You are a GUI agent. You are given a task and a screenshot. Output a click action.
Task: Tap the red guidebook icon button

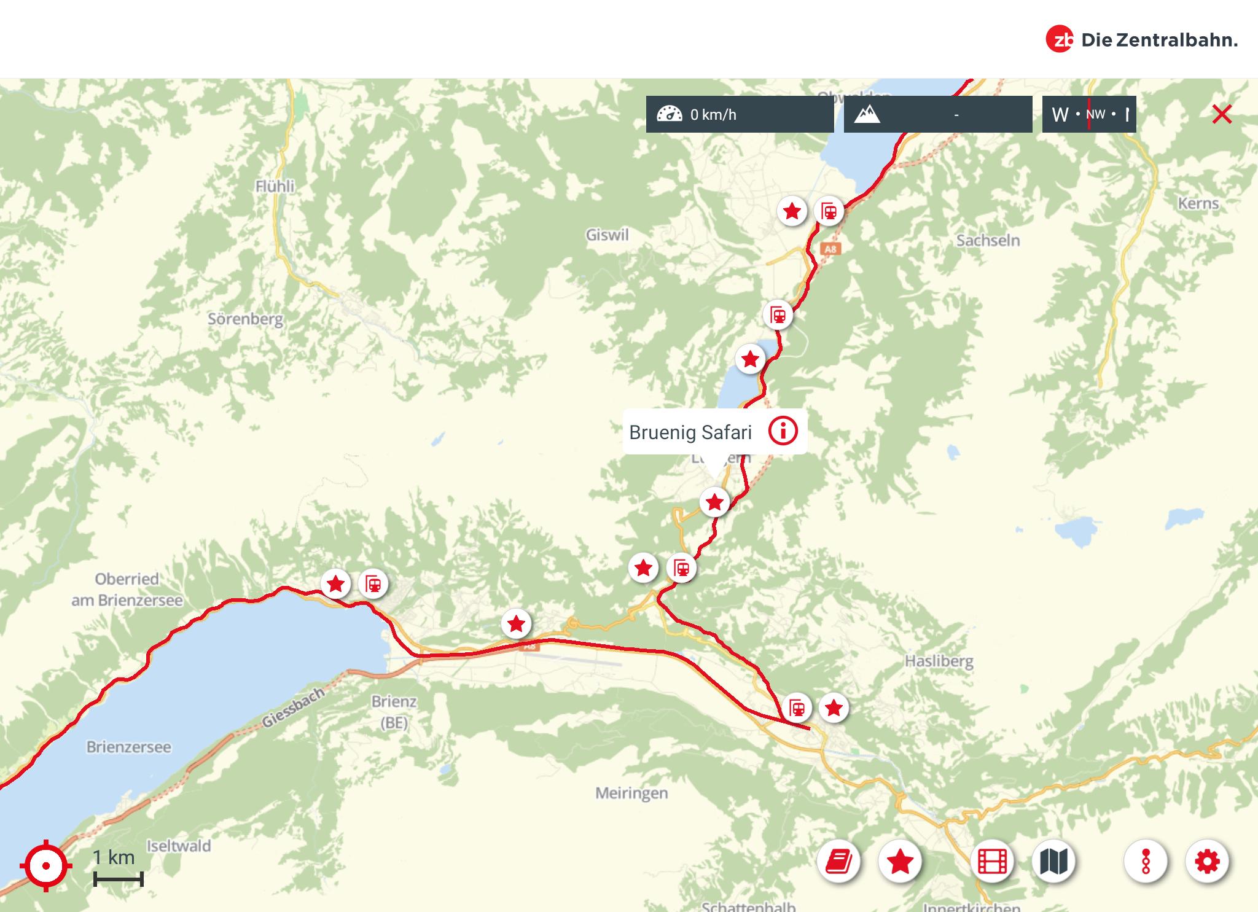click(838, 862)
